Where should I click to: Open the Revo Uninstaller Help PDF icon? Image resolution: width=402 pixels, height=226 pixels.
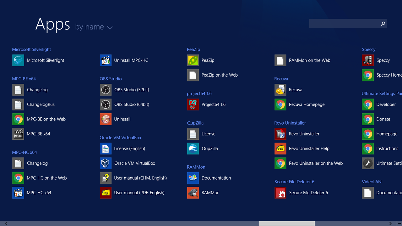coord(280,148)
